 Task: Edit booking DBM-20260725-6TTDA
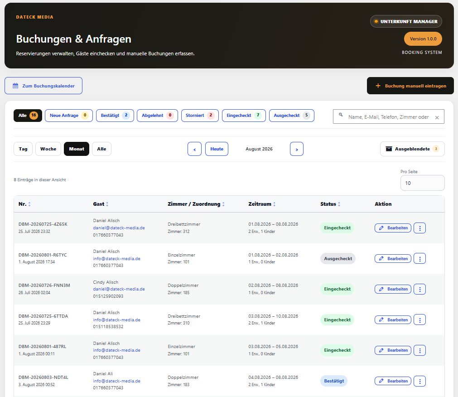point(393,320)
